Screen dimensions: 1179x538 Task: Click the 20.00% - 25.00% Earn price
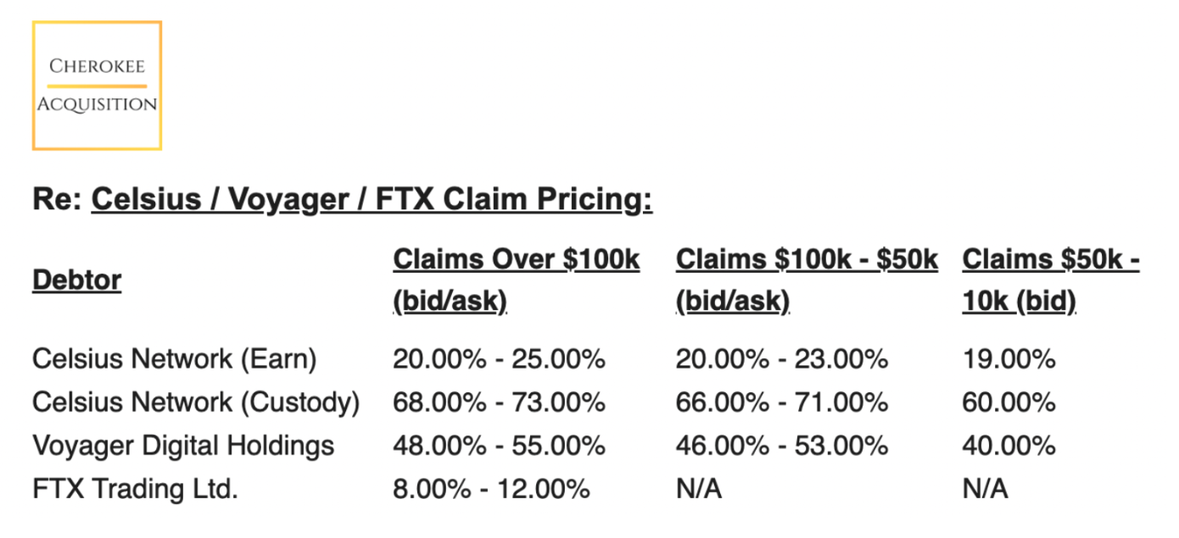click(499, 359)
